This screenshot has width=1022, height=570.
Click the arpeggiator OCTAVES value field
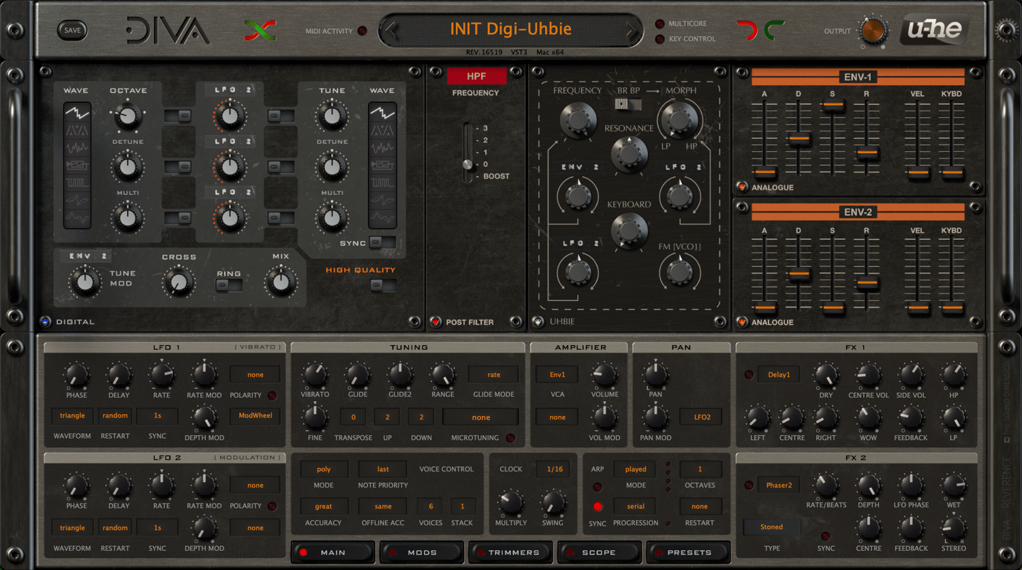[700, 469]
